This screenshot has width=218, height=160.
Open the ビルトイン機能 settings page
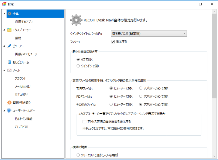click(x=24, y=119)
